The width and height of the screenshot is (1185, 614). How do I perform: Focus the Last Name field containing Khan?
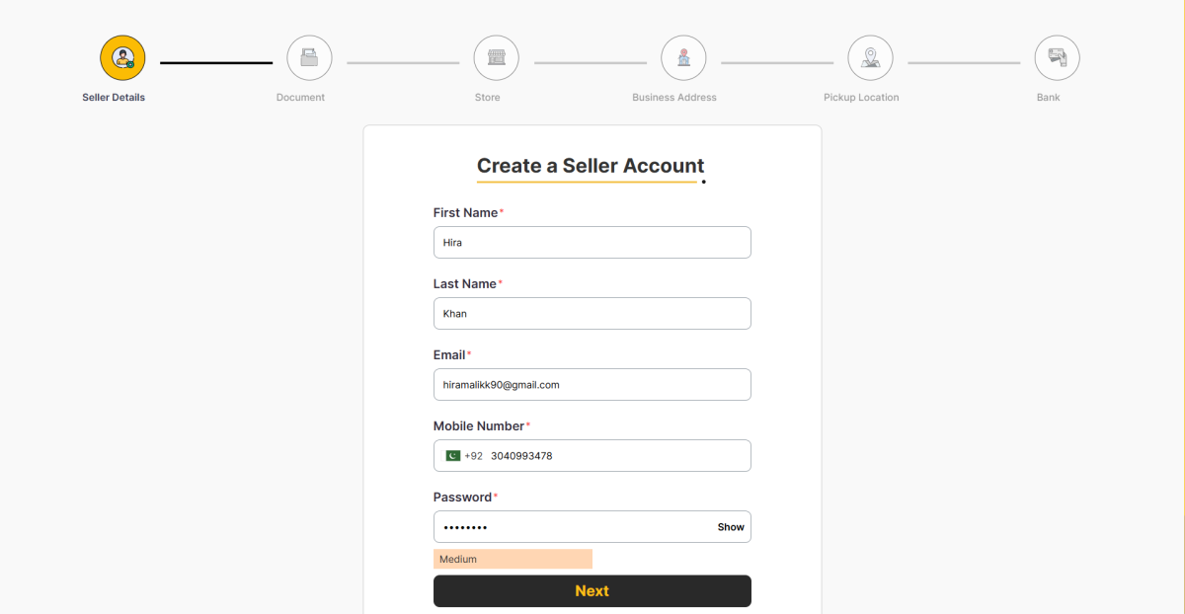tap(592, 314)
